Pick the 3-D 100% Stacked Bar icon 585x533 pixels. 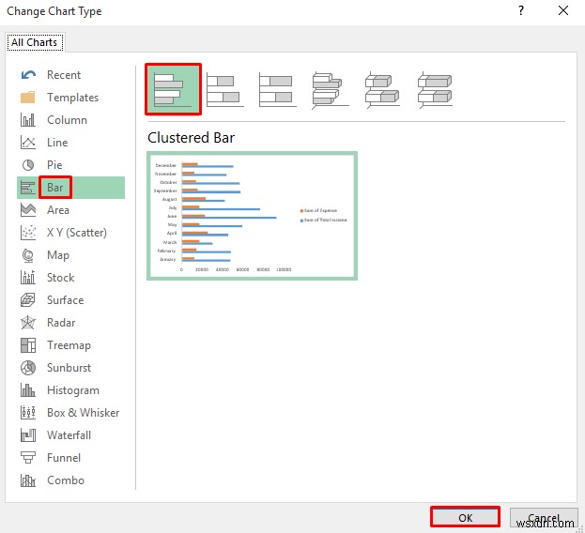[435, 90]
